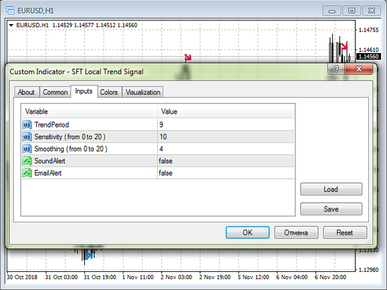Image resolution: width=387 pixels, height=290 pixels.
Task: Click the 2 Nov 03:00 time label
Action: (176, 277)
